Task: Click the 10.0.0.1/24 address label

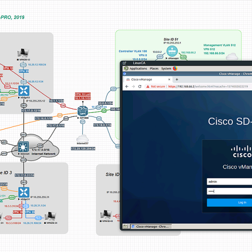Action: click(x=105, y=103)
